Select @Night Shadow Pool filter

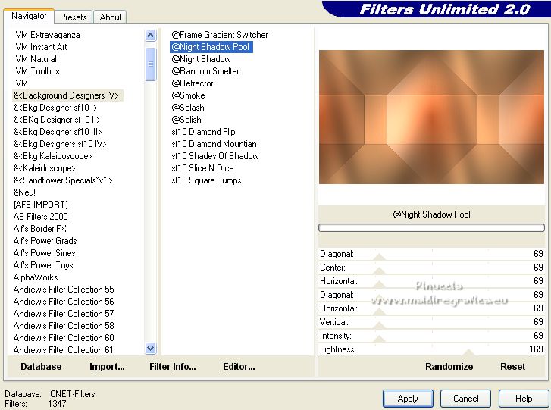(x=211, y=47)
